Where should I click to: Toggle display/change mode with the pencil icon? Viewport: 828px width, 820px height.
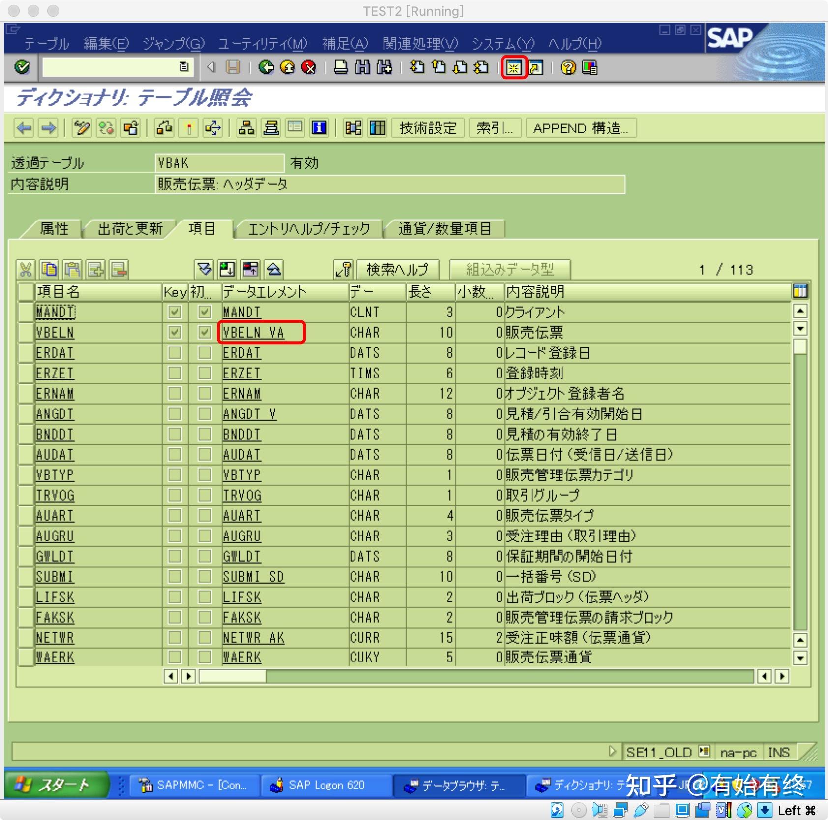tap(81, 128)
